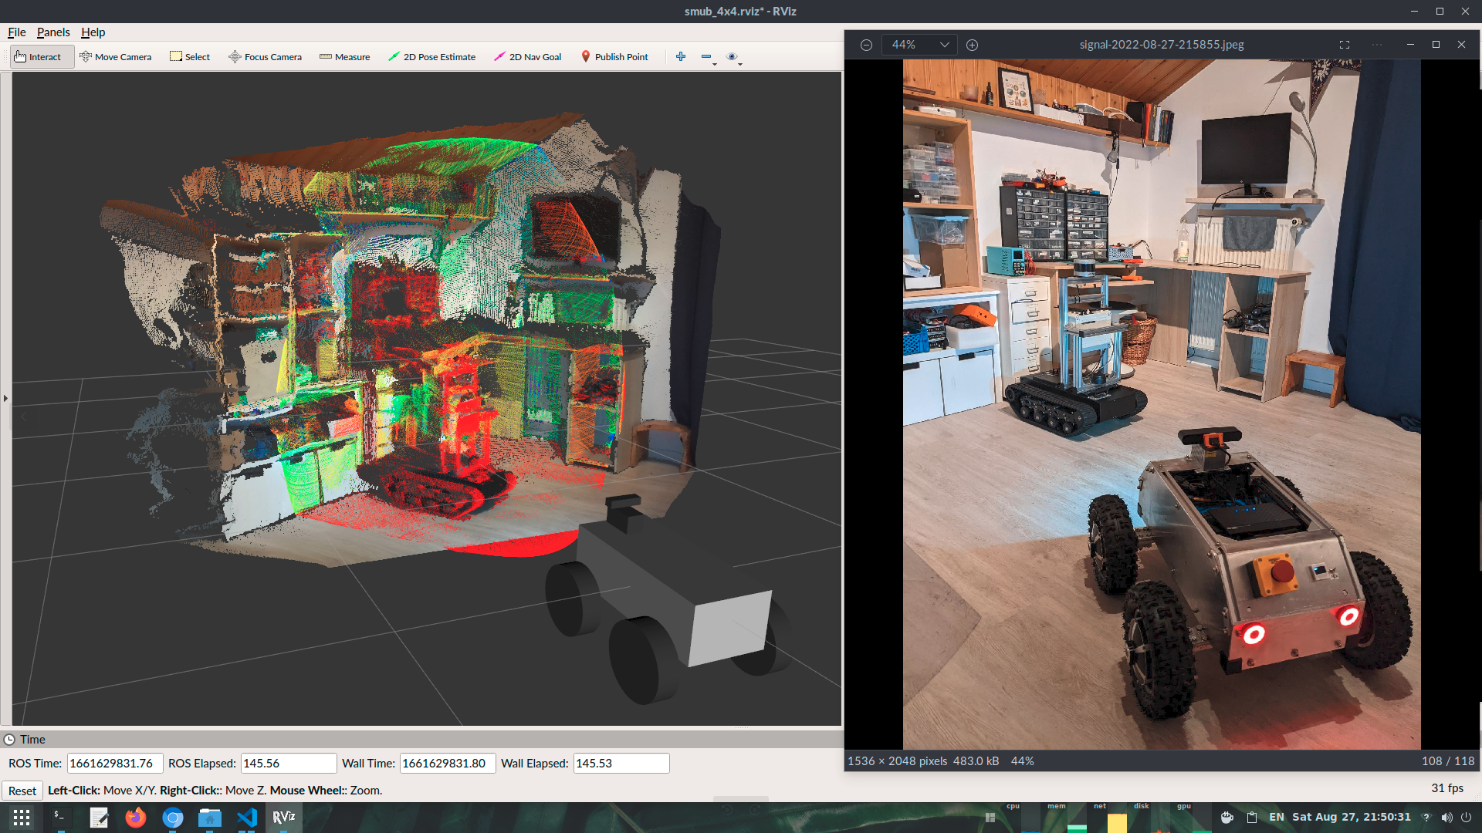Zoom out the image with the minus icon
The width and height of the screenshot is (1482, 833).
tap(864, 45)
